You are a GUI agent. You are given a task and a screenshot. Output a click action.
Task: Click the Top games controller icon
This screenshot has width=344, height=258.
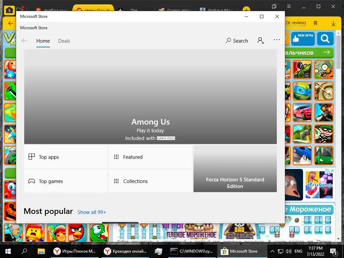coord(32,181)
